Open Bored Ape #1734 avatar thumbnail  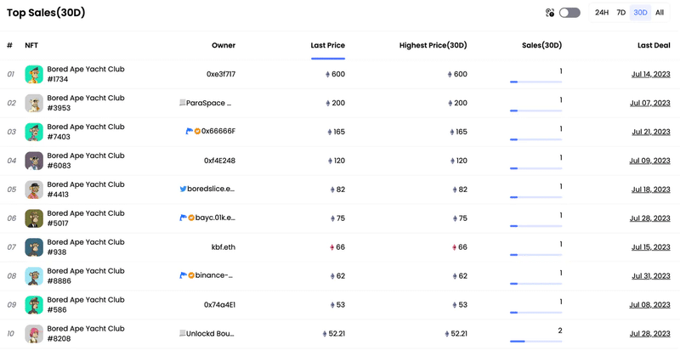pos(34,75)
